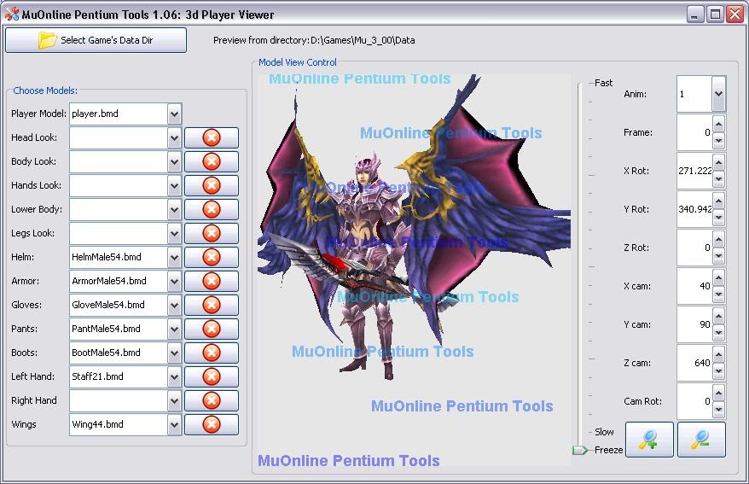Open the Lower Body dropdown
The image size is (749, 484).
point(174,209)
